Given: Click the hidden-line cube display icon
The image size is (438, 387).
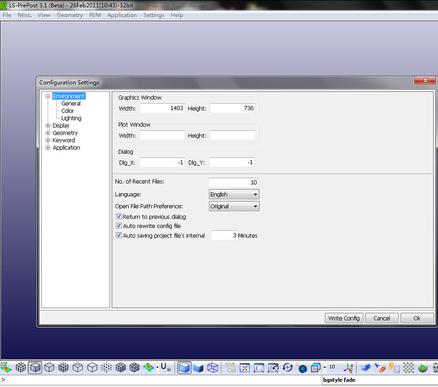Looking at the screenshot, I should pos(49,367).
